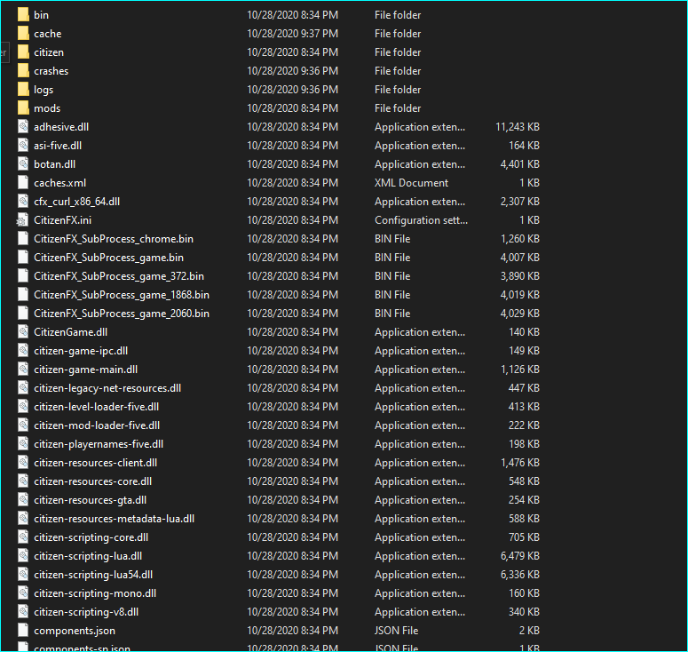The height and width of the screenshot is (652, 688).
Task: Click the File folder type for crashes
Action: pos(398,71)
